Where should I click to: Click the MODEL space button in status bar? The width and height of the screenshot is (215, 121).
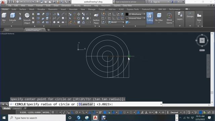[x=46, y=112]
